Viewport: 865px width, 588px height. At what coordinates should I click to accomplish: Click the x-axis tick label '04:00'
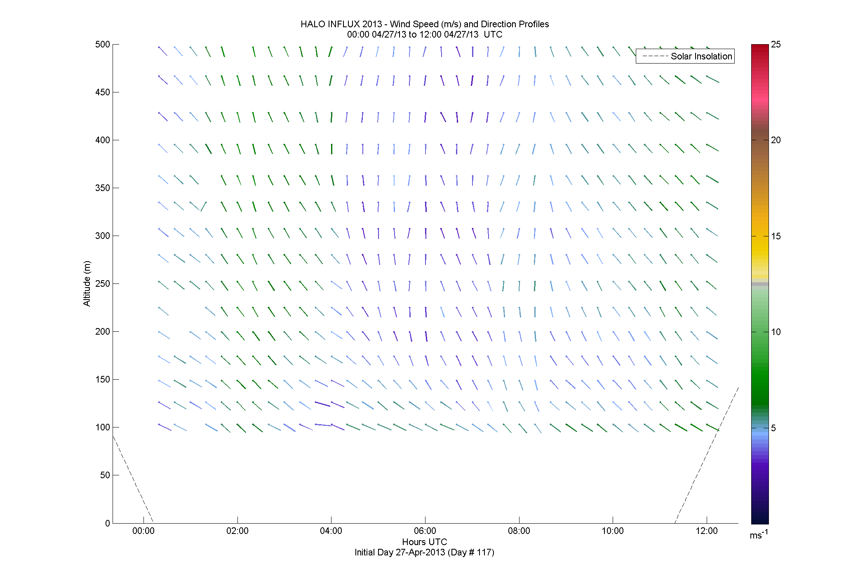coord(331,531)
